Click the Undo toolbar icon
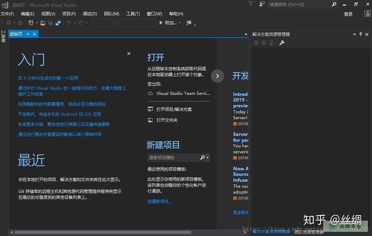The image size is (372, 236). (x=69, y=23)
